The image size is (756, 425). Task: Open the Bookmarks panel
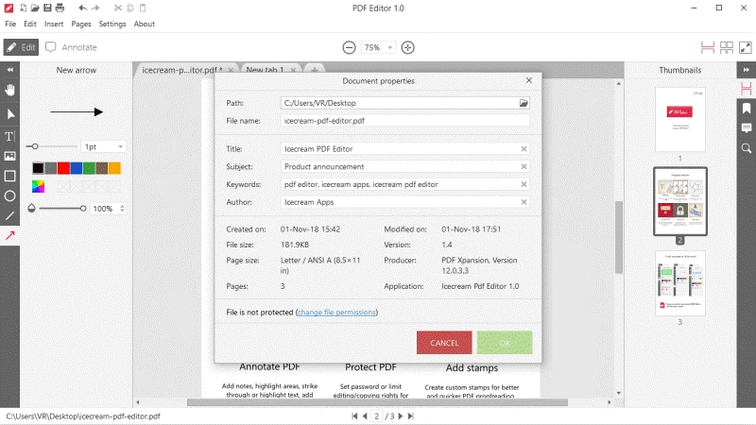(x=747, y=108)
